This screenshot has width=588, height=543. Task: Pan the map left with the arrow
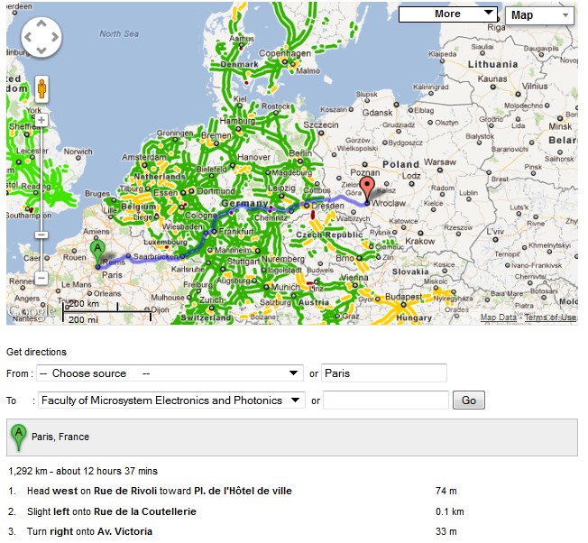(28, 37)
